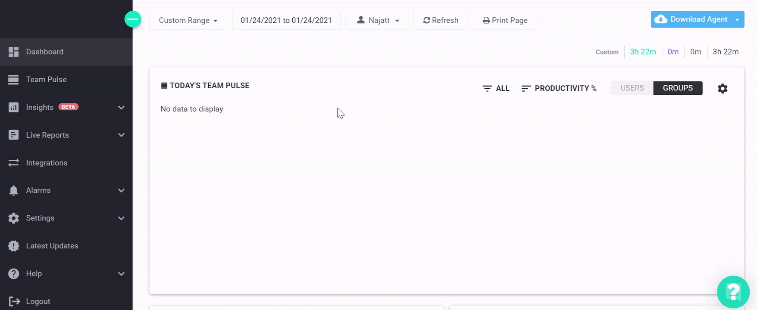The height and width of the screenshot is (310, 757).
Task: Open the Custom Range dropdown
Action: pos(188,20)
